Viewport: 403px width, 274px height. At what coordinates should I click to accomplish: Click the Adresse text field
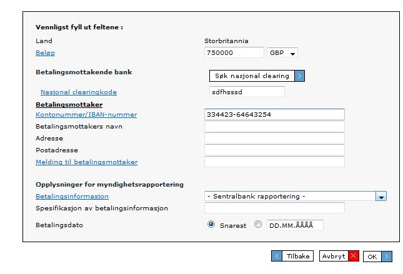pyautogui.click(x=274, y=138)
